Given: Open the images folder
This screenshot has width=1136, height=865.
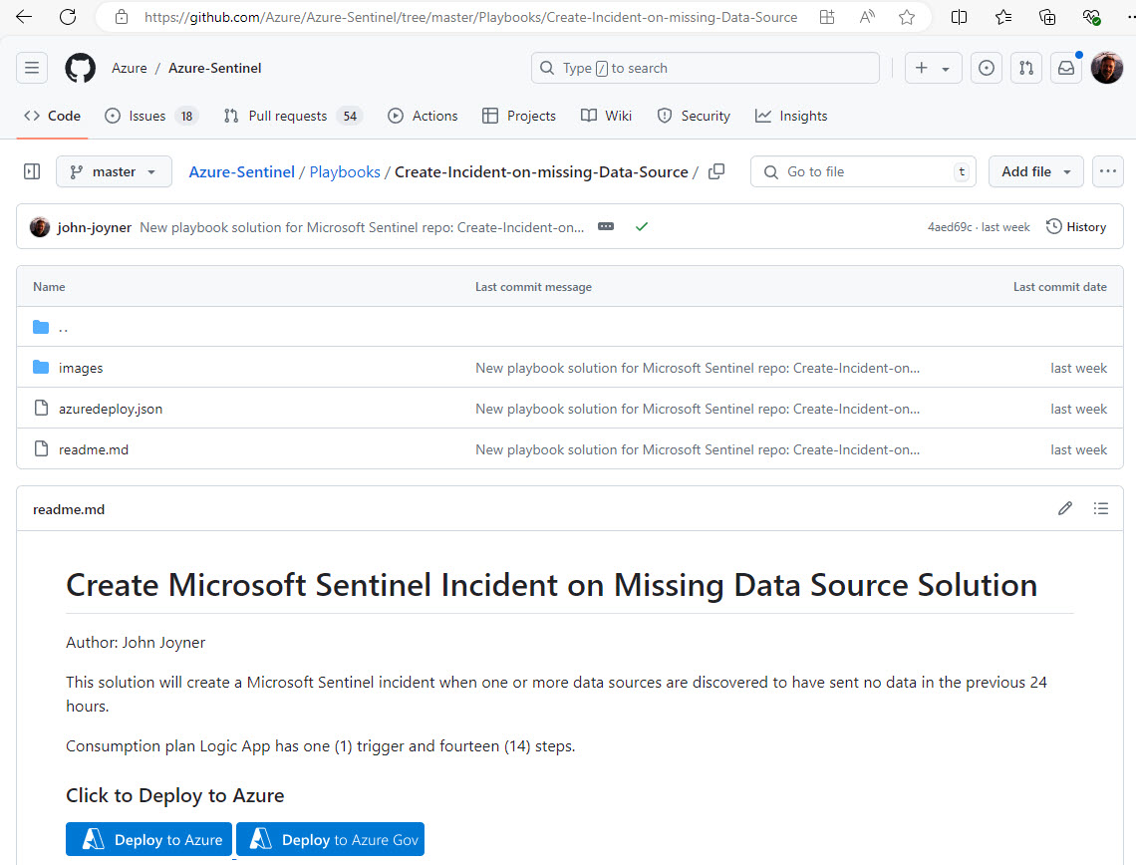Looking at the screenshot, I should click(81, 368).
